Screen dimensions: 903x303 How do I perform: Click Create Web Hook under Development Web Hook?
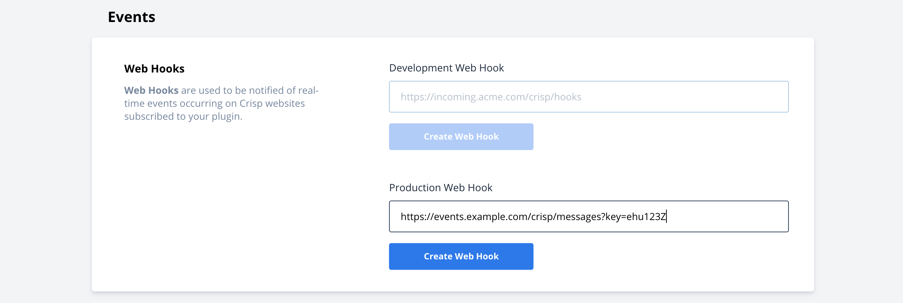[461, 137]
